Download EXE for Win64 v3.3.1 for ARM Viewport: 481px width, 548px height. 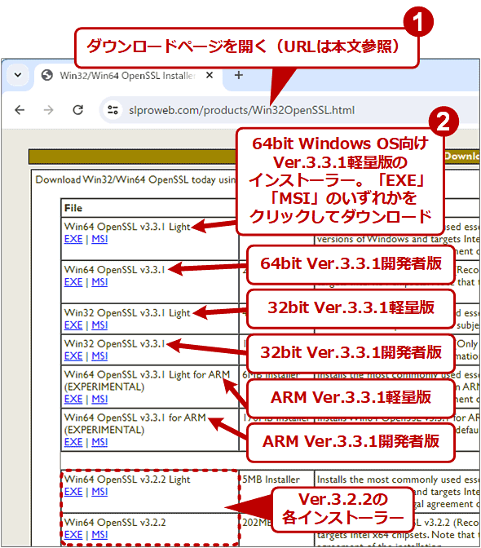[73, 442]
